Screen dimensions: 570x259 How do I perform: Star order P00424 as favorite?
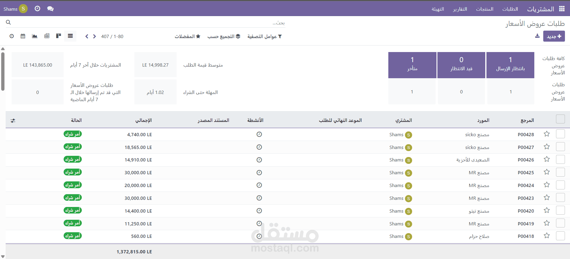[547, 185]
